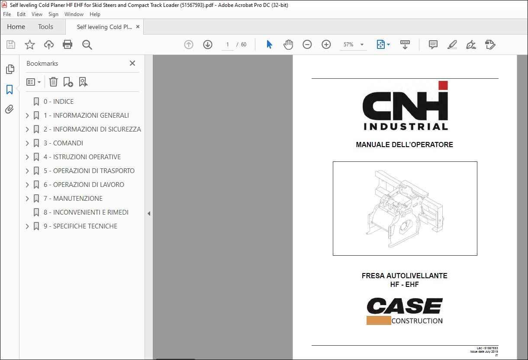
Task: Open the zoom percentage dropdown
Action: tap(362, 45)
